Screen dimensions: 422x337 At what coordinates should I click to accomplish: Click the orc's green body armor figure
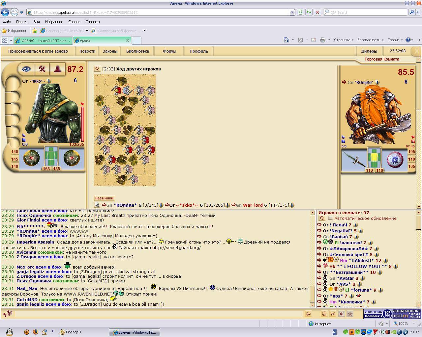click(x=51, y=156)
